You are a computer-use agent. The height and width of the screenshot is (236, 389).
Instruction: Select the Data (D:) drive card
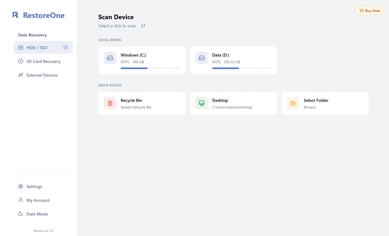pyautogui.click(x=234, y=60)
